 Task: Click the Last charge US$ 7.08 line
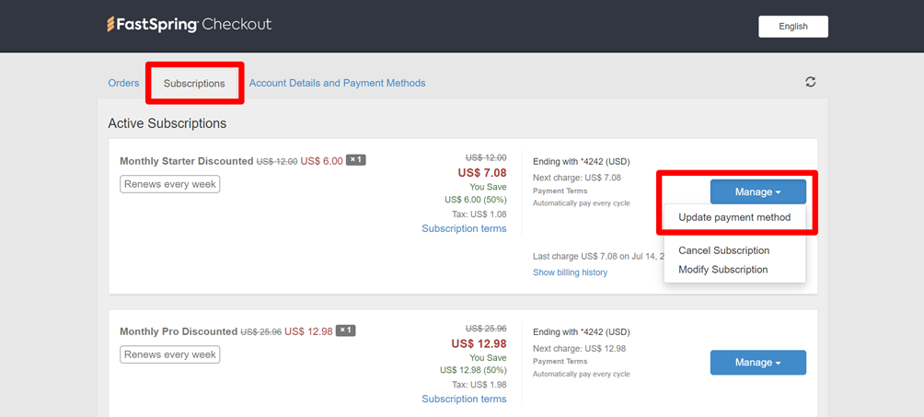[x=598, y=257]
